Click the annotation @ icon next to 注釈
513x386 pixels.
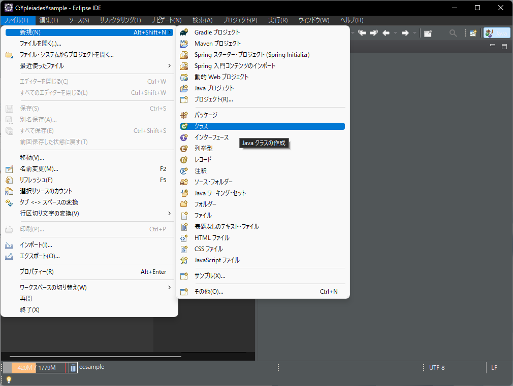184,170
